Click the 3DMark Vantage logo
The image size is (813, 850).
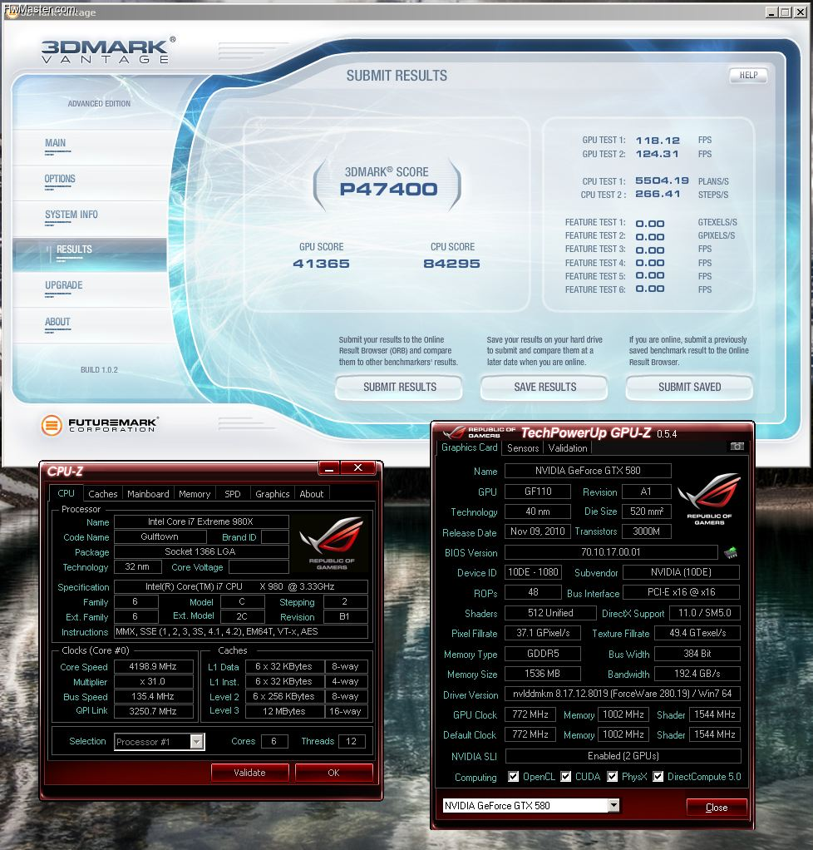tap(107, 51)
